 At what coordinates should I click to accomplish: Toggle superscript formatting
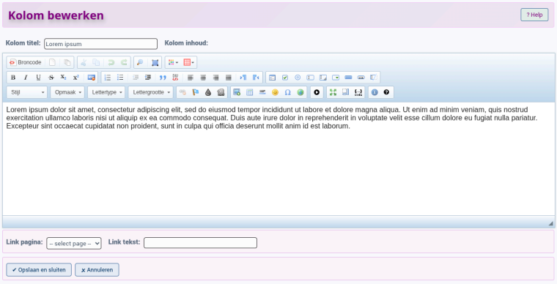click(x=75, y=78)
